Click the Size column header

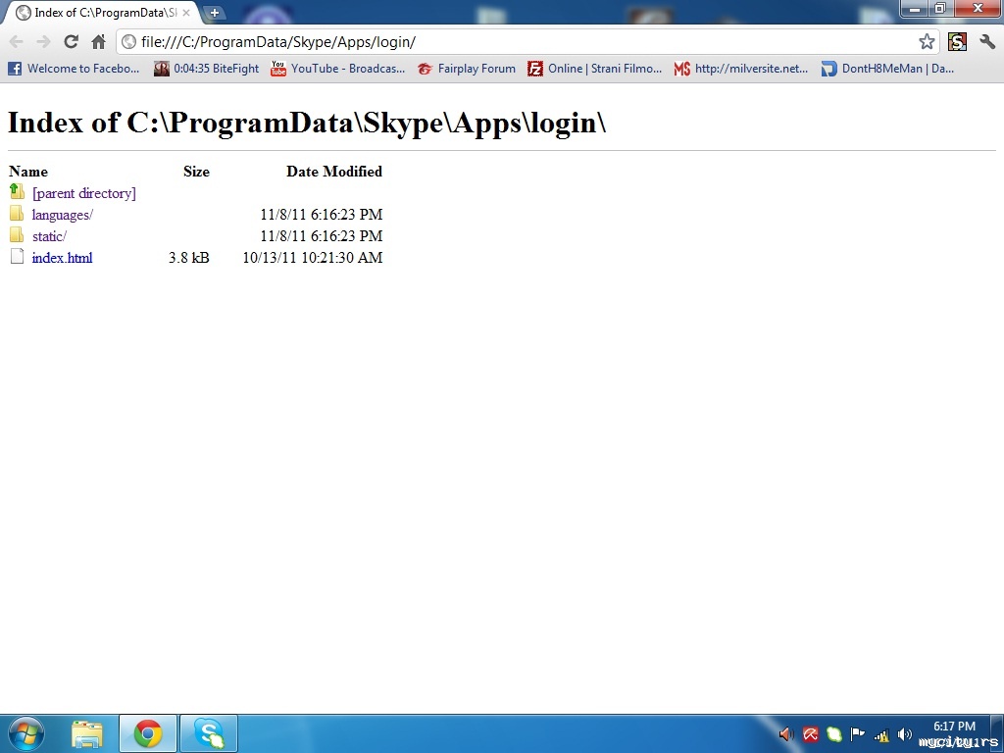click(196, 172)
